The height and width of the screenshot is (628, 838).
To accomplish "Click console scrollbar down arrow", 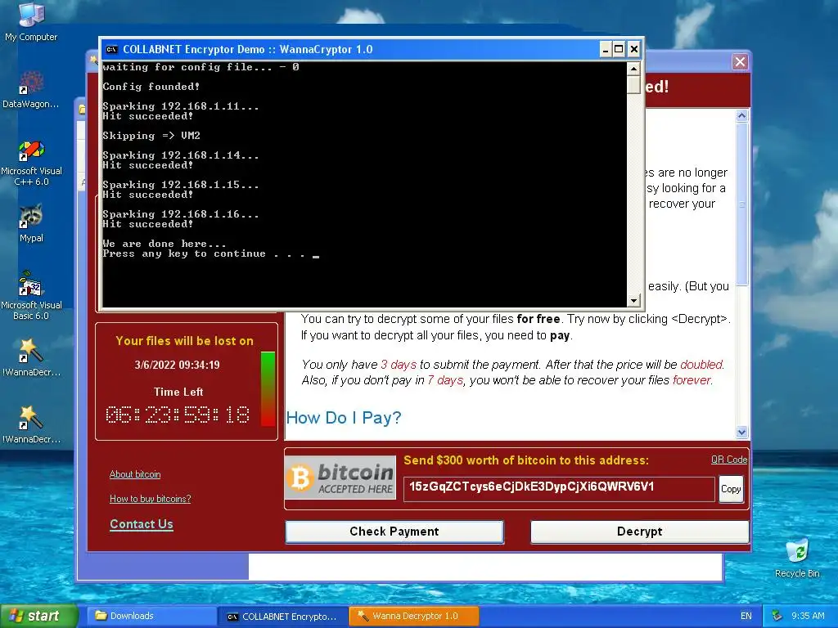I will click(633, 301).
